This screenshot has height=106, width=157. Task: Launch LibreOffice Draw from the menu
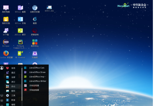click(35, 72)
